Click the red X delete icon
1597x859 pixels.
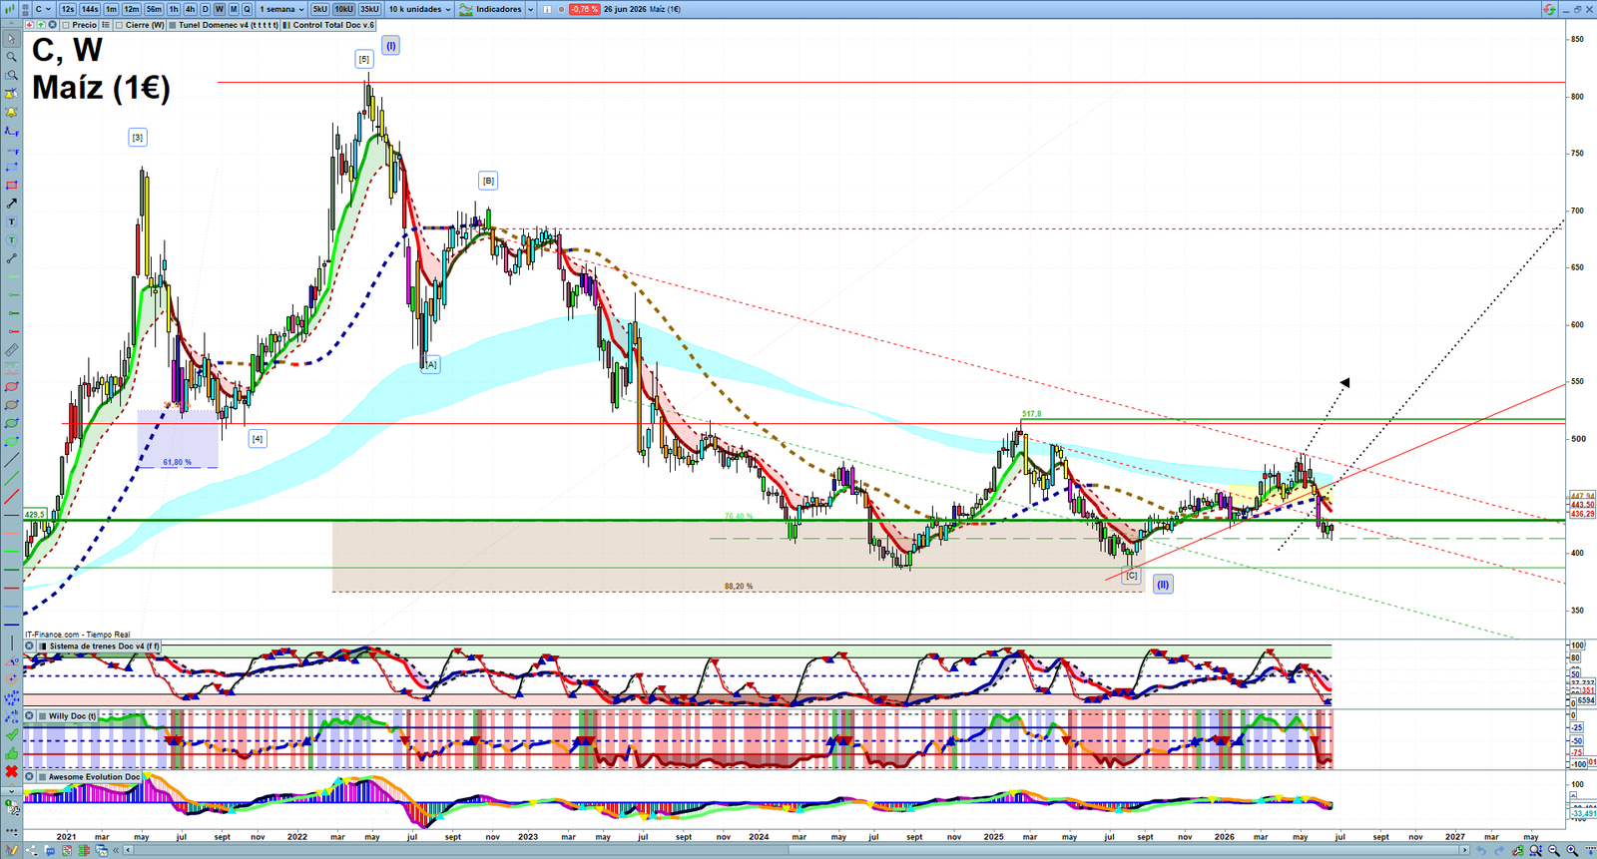click(x=11, y=771)
